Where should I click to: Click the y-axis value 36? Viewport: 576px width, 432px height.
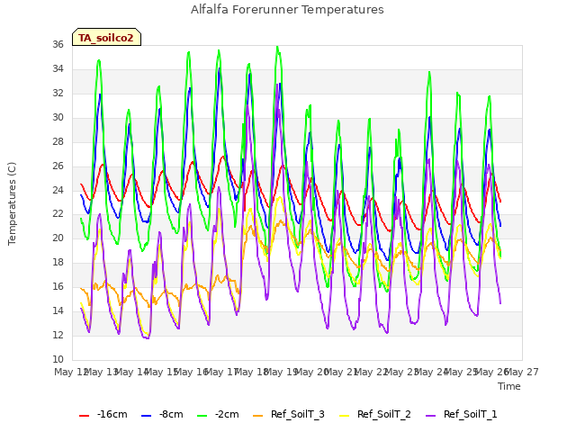pos(58,45)
